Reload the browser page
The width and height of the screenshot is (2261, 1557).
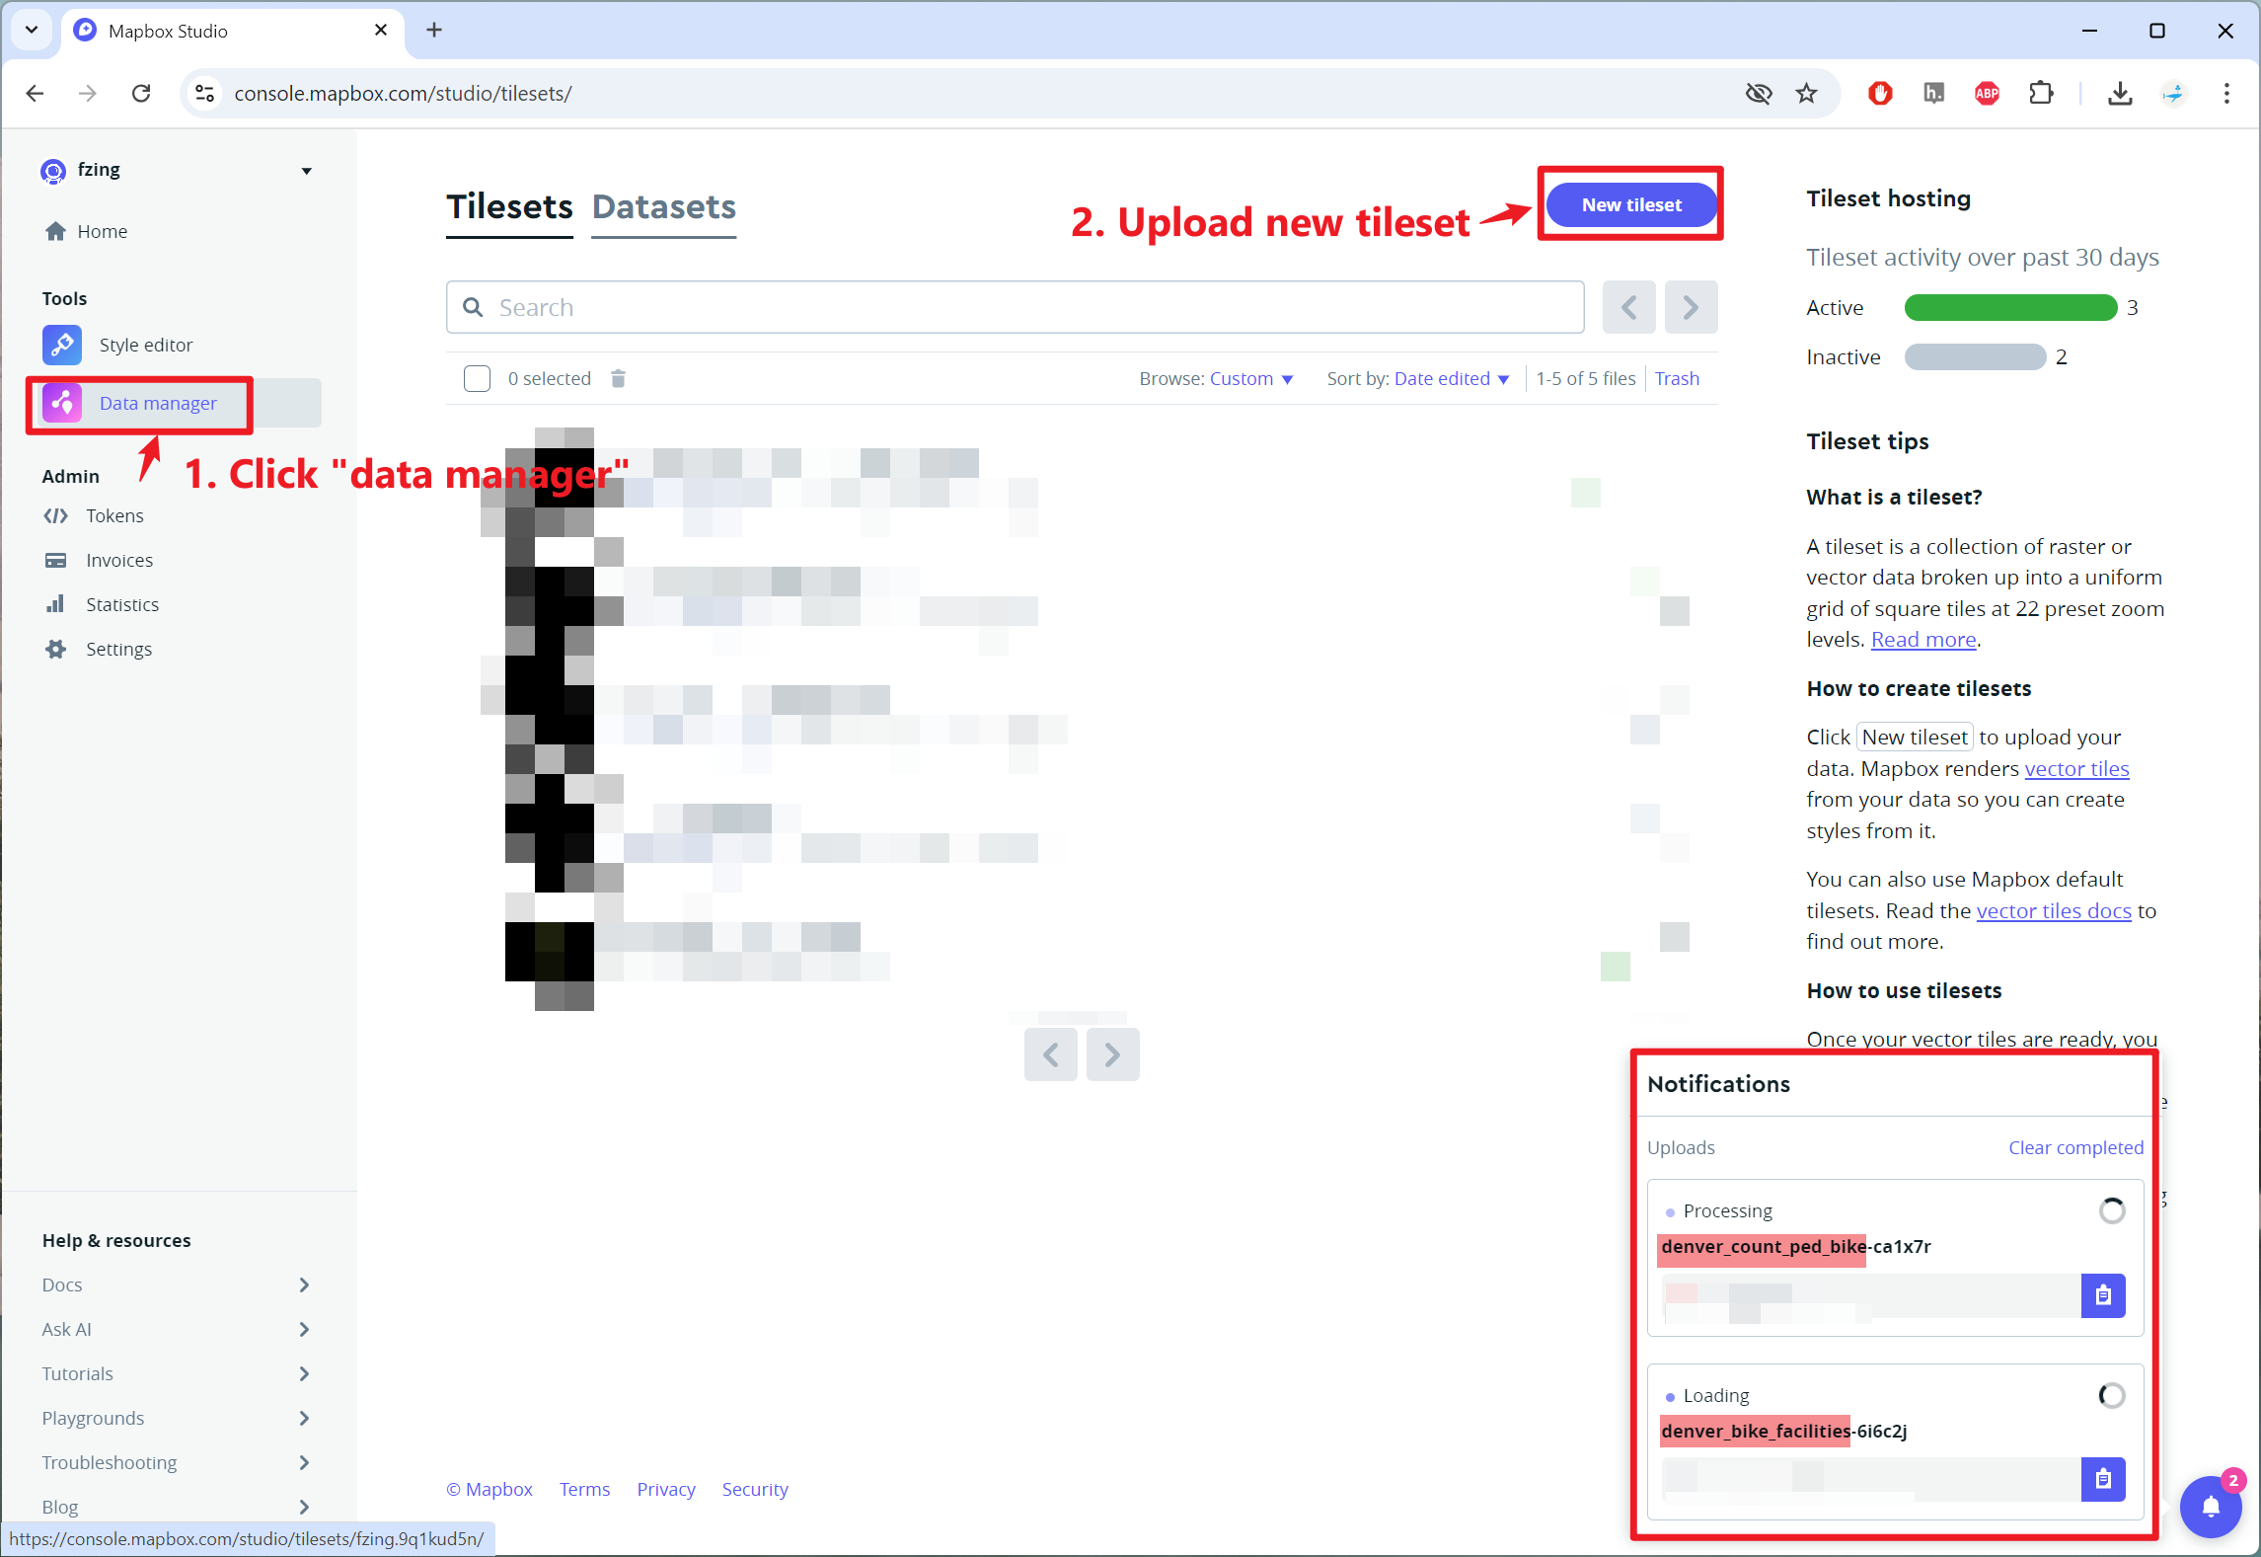[x=141, y=93]
